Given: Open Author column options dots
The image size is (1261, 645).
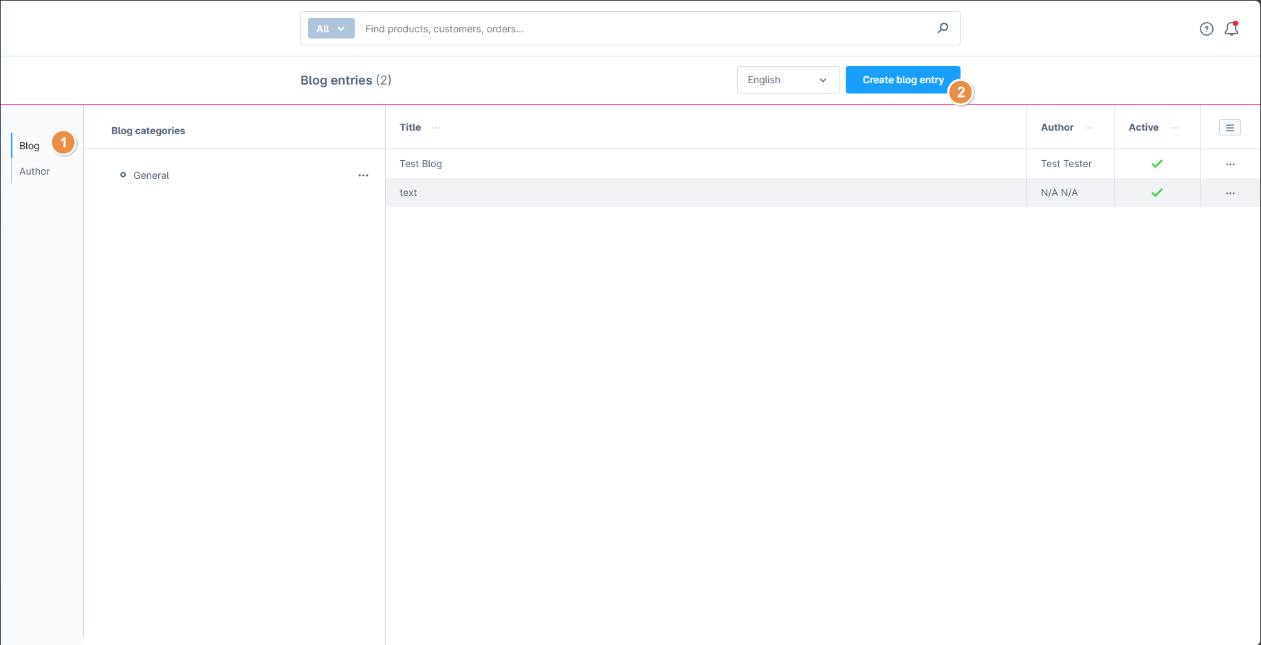Looking at the screenshot, I should coord(1089,128).
